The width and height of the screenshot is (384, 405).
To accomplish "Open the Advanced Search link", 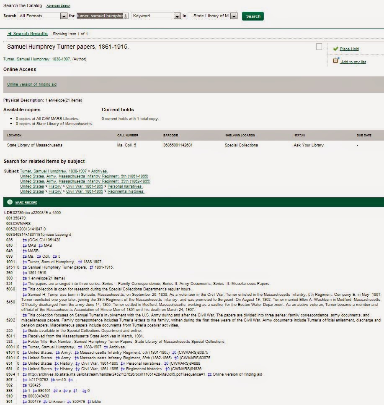I will (58, 6).
